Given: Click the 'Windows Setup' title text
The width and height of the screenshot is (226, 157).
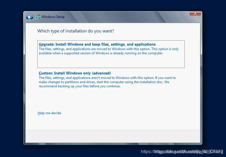Looking at the screenshot, I should [53, 17].
